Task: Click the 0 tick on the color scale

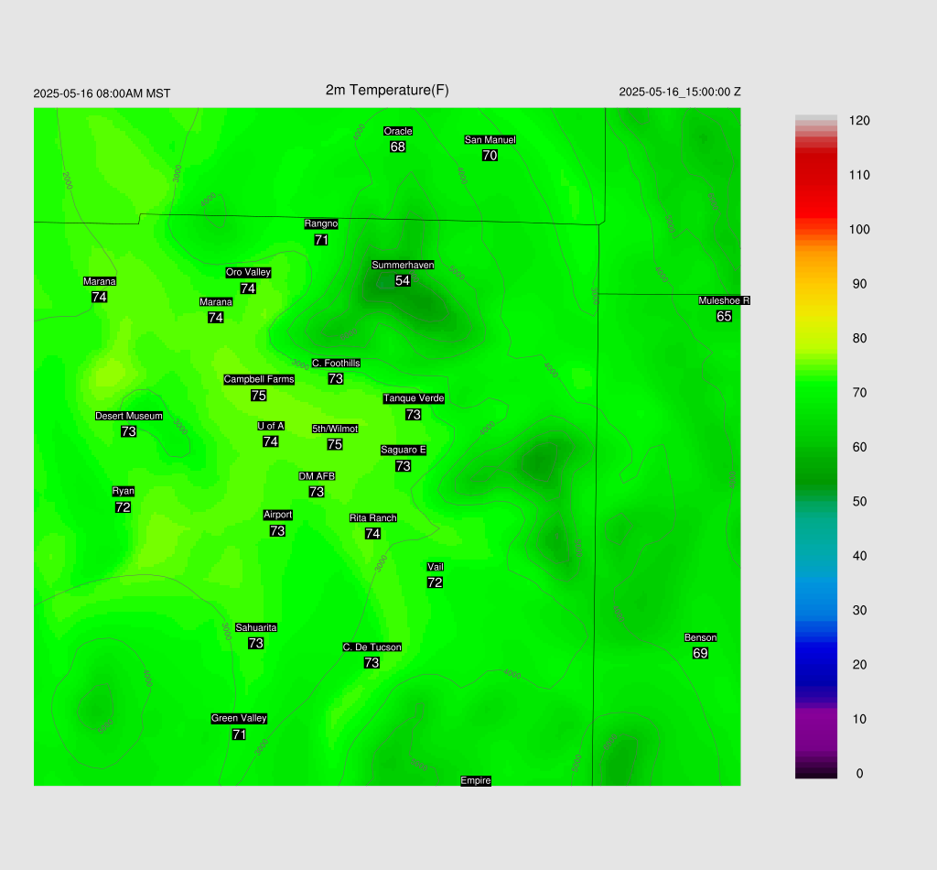Action: [x=859, y=773]
